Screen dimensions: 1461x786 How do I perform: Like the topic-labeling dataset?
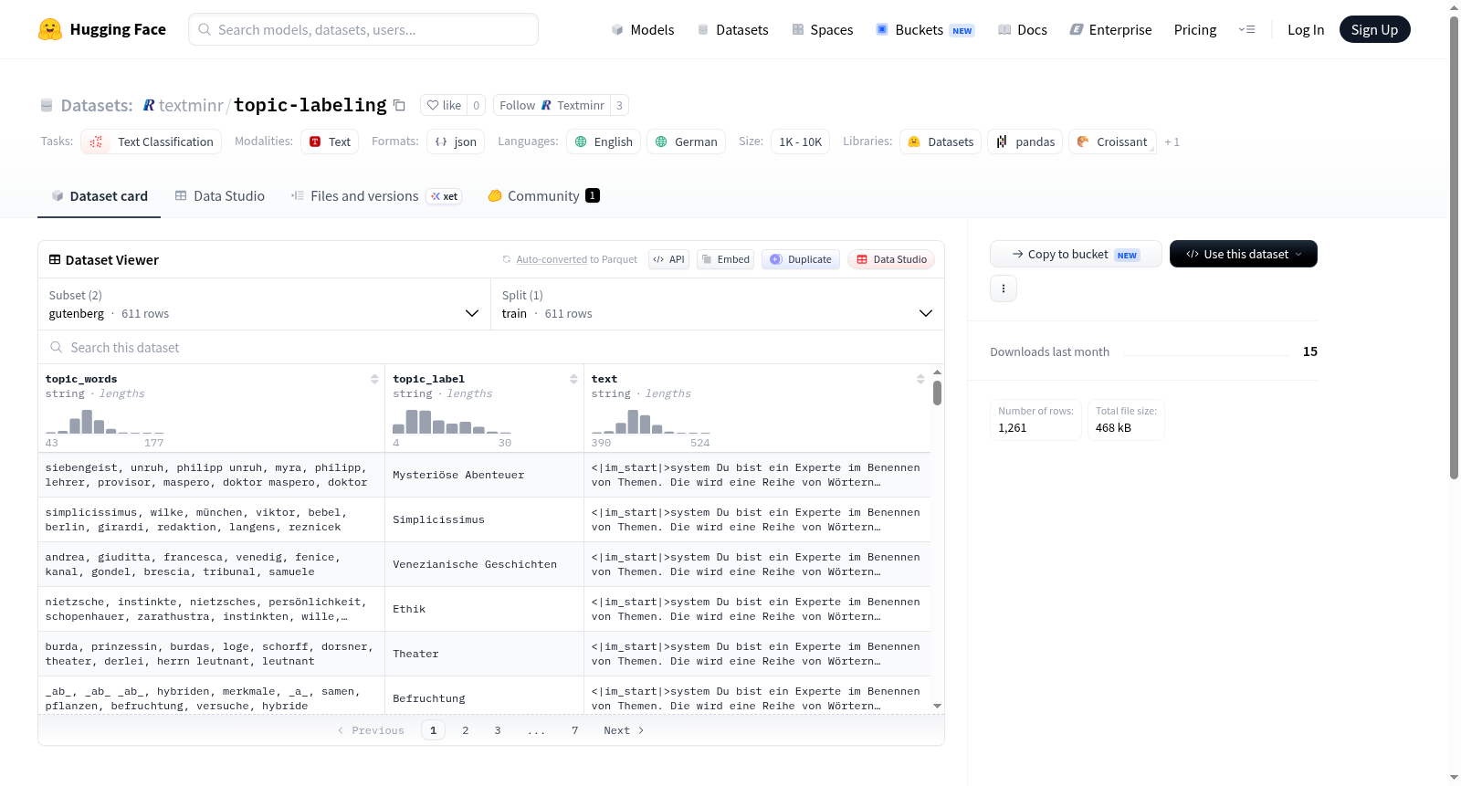(445, 105)
